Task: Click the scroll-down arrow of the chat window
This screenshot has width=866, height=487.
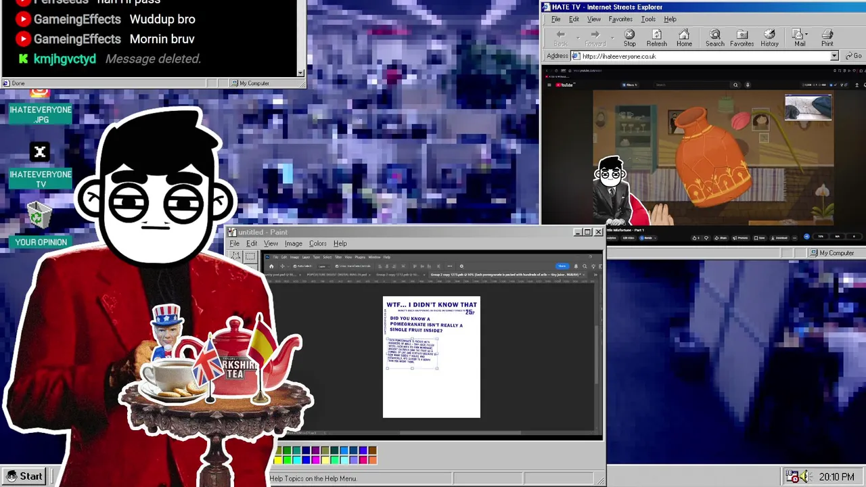Action: [x=301, y=72]
